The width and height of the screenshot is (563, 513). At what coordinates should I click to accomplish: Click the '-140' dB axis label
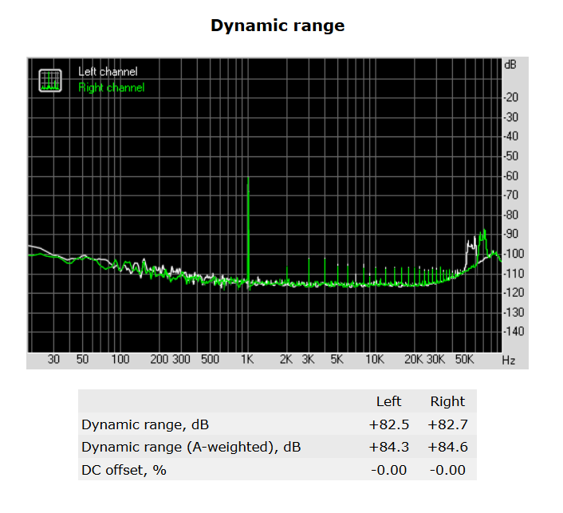514,331
